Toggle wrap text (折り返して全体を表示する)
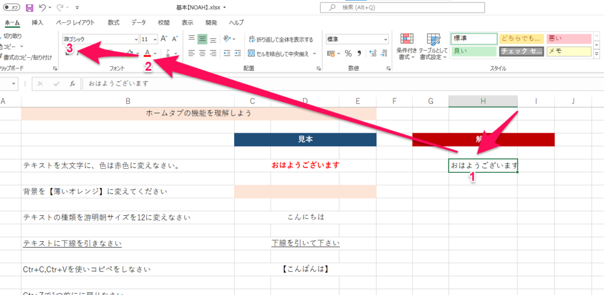The image size is (604, 295). (x=281, y=40)
